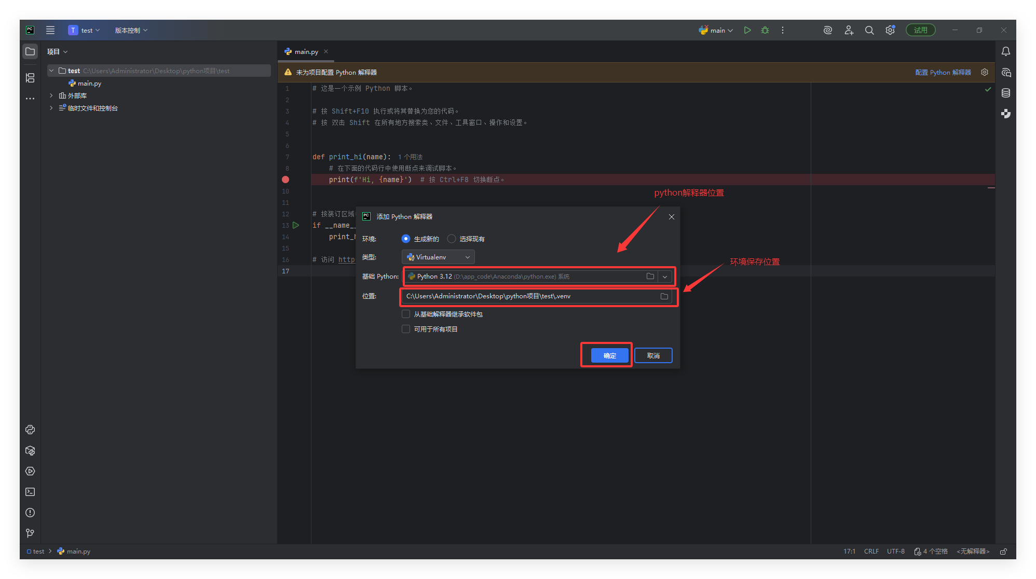This screenshot has width=1036, height=579.
Task: Select the 选择现有 radio button
Action: coord(452,239)
